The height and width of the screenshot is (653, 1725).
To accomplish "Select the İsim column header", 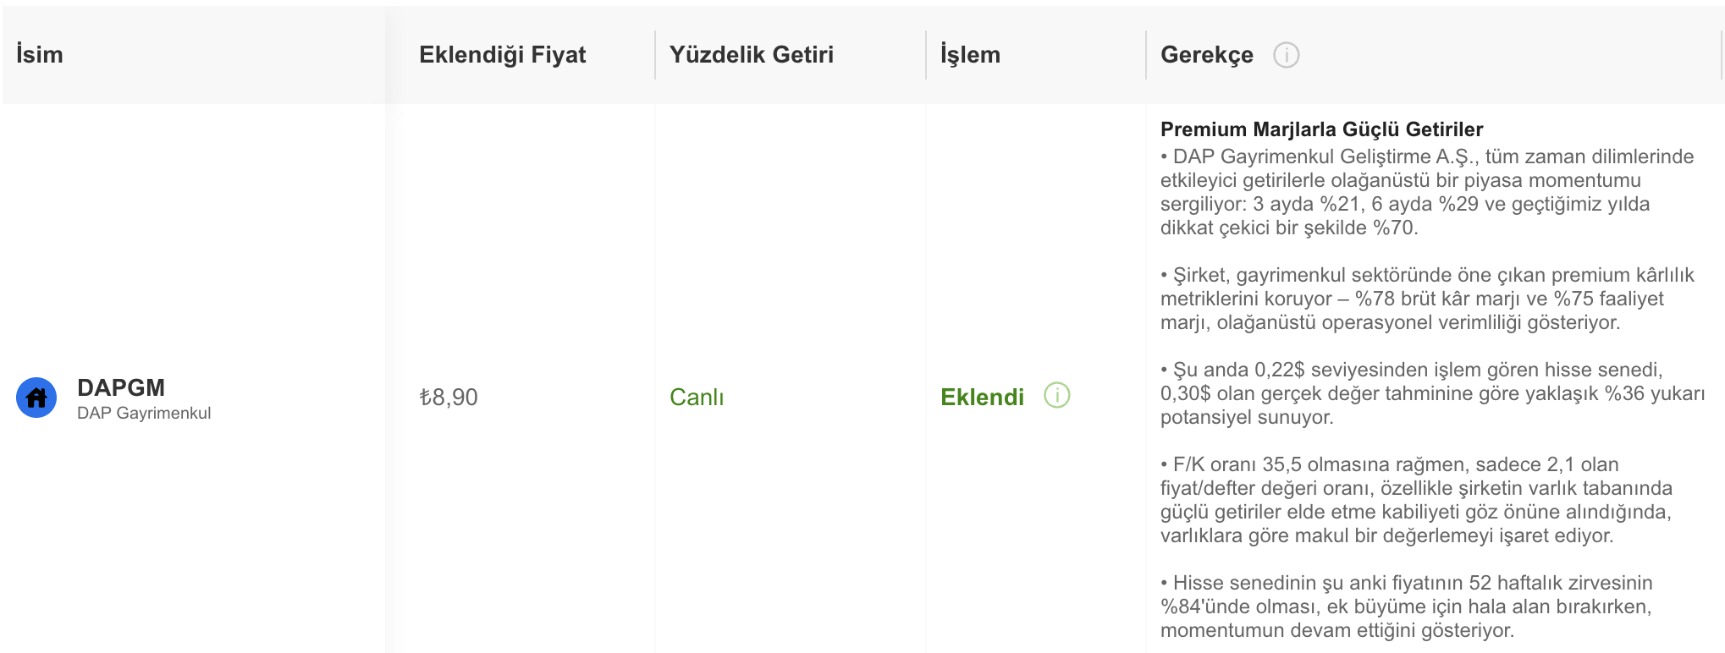I will pyautogui.click(x=40, y=55).
